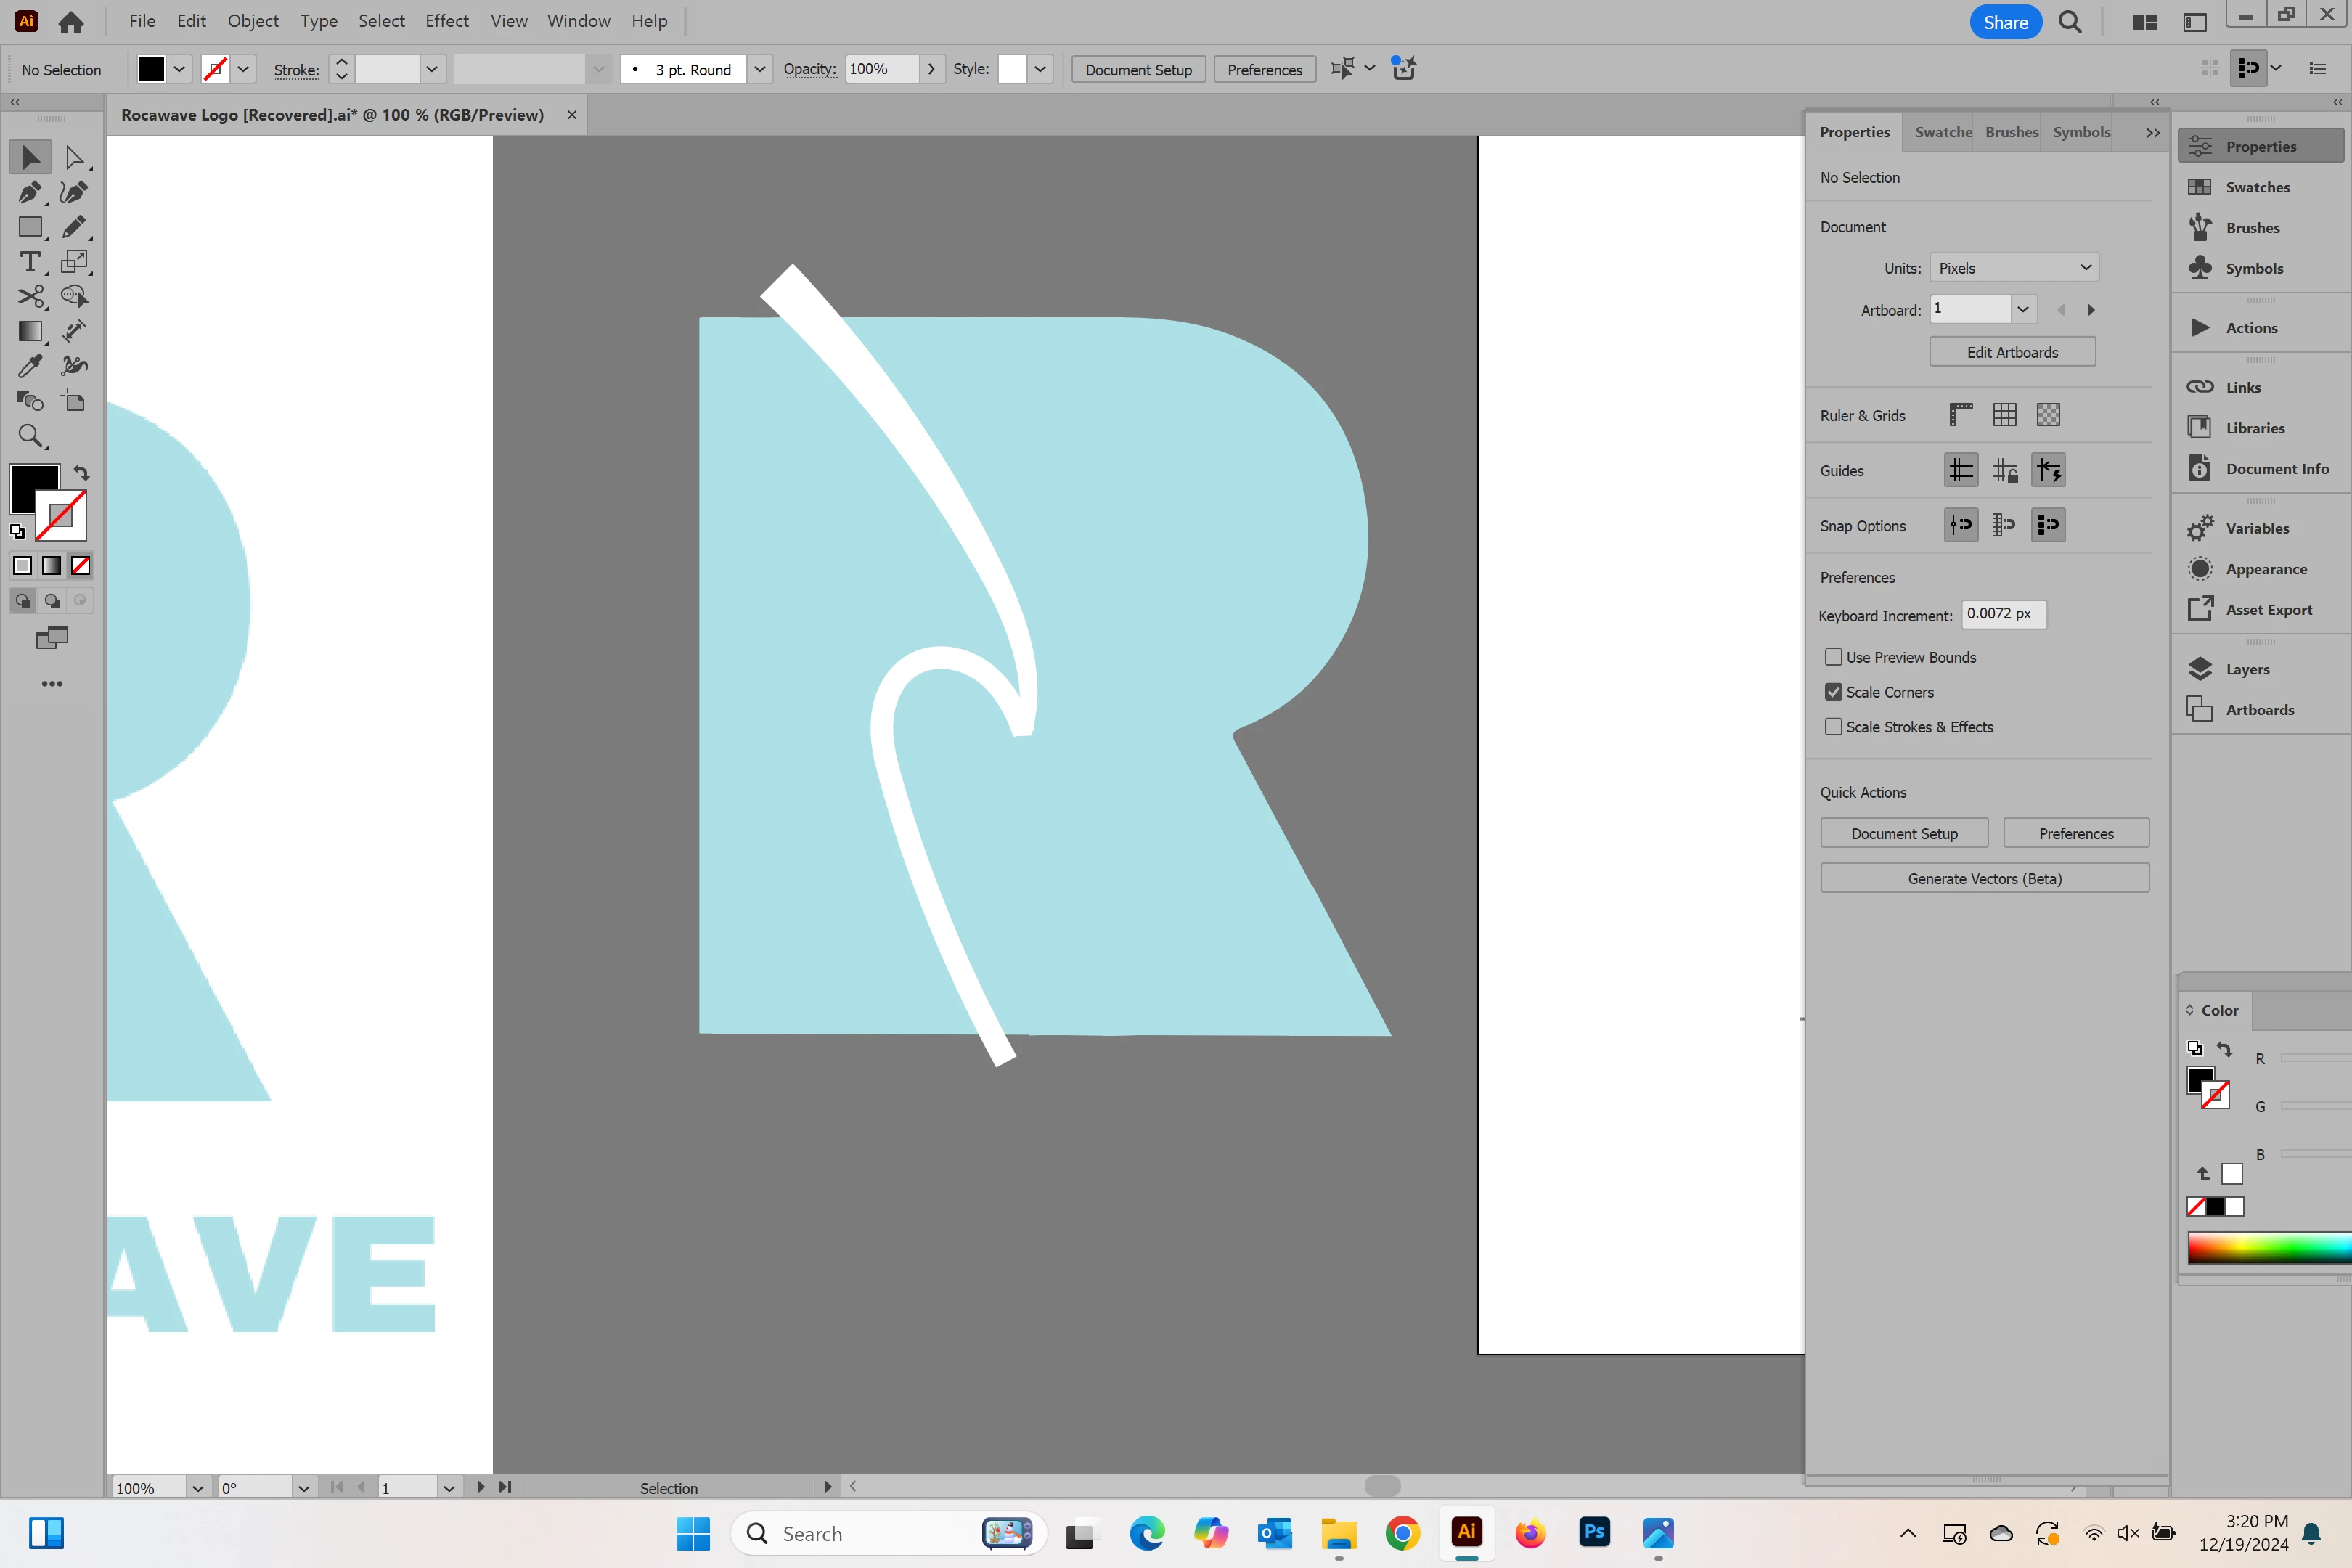Expand the Artboard number dropdown
2352x1568 pixels.
pyautogui.click(x=2022, y=309)
